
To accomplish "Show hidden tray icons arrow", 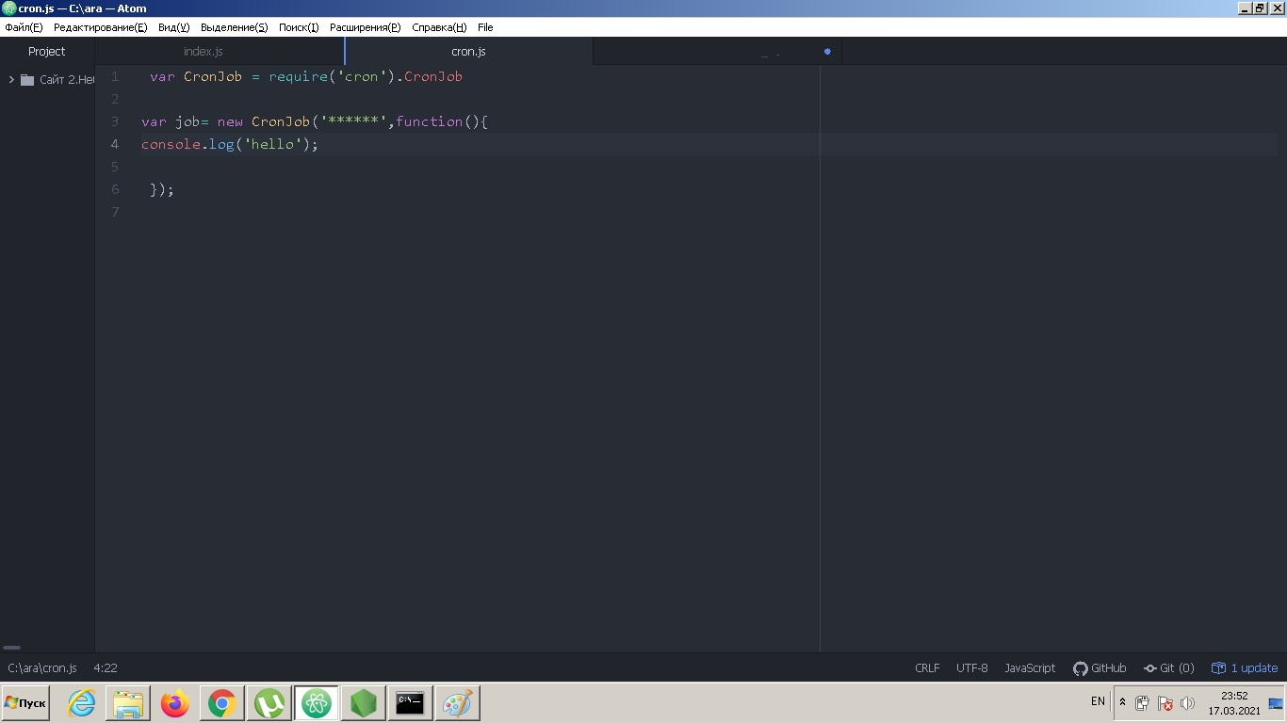I will [1122, 702].
